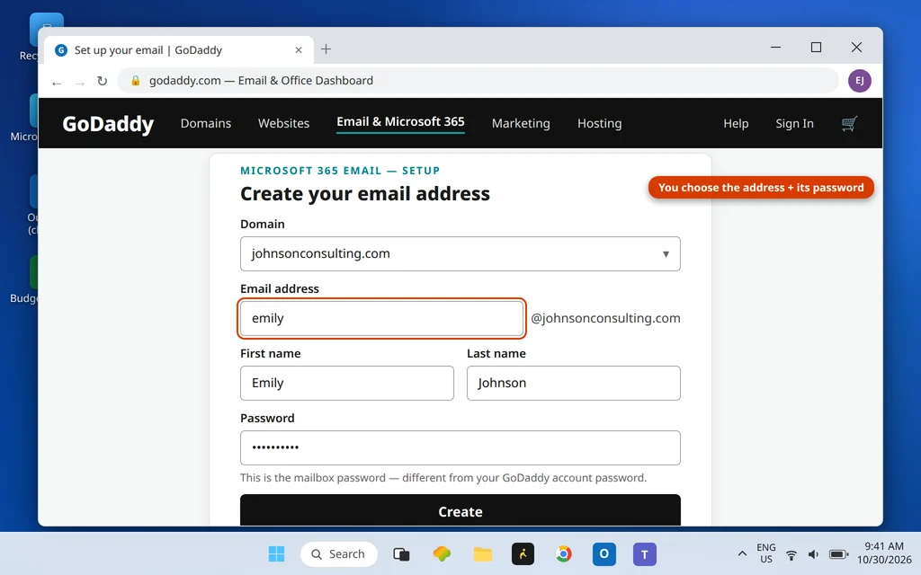Click the Password field

(460, 447)
